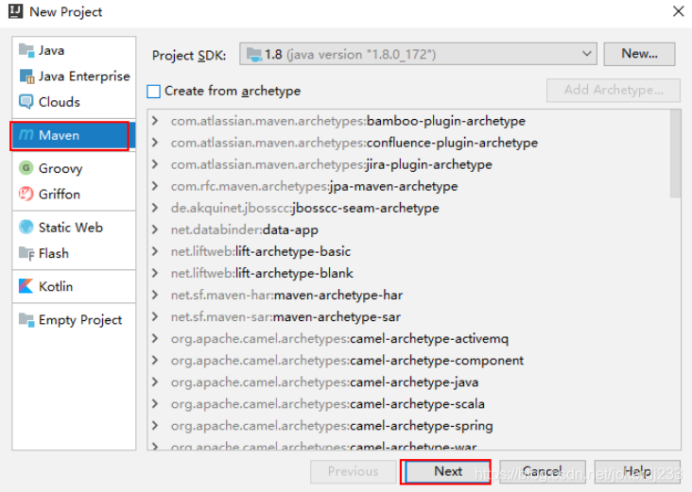Select Empty Project option
Image resolution: width=692 pixels, height=492 pixels.
coord(74,319)
